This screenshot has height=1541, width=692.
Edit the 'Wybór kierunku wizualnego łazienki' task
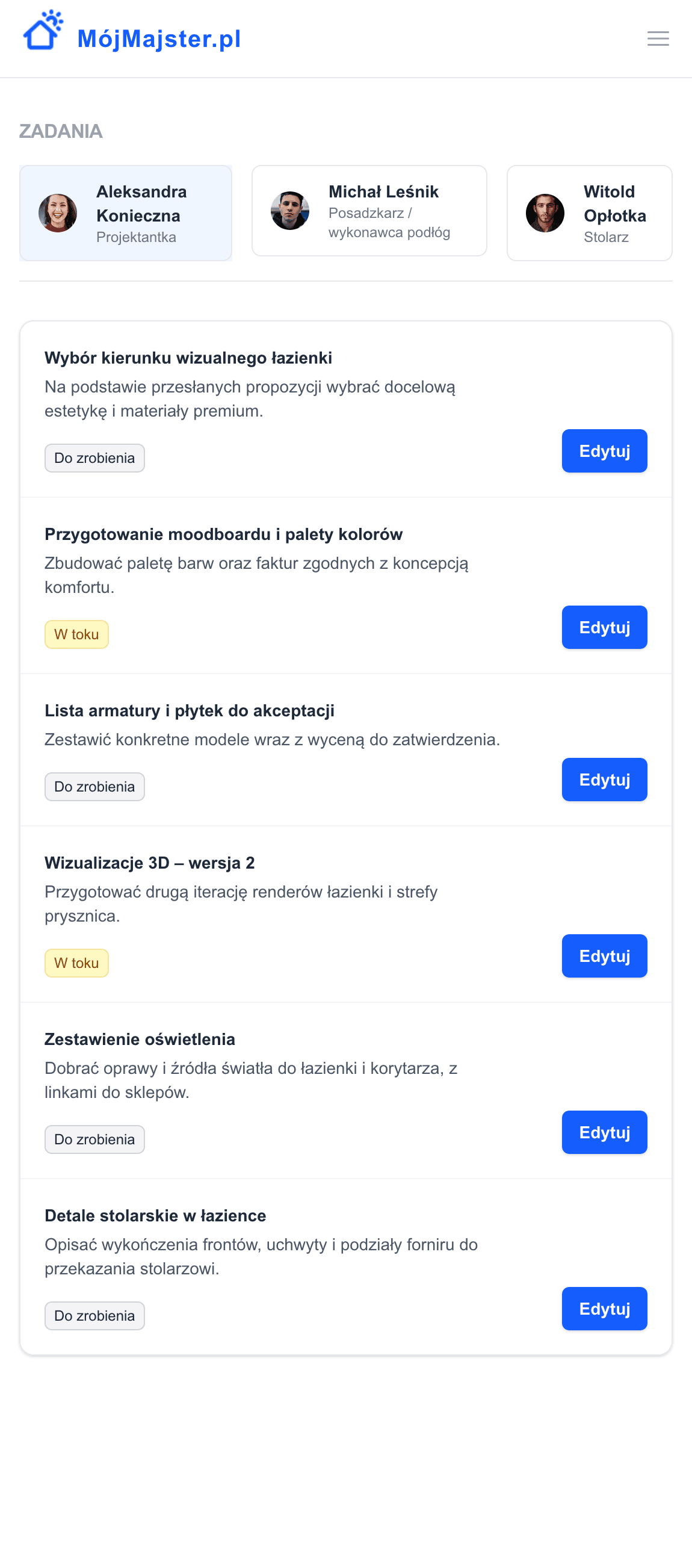[x=604, y=451]
